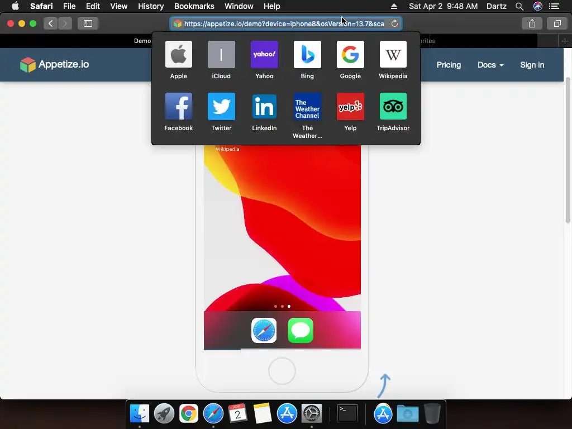This screenshot has height=429, width=572.
Task: Open the Edit menu
Action: (93, 6)
